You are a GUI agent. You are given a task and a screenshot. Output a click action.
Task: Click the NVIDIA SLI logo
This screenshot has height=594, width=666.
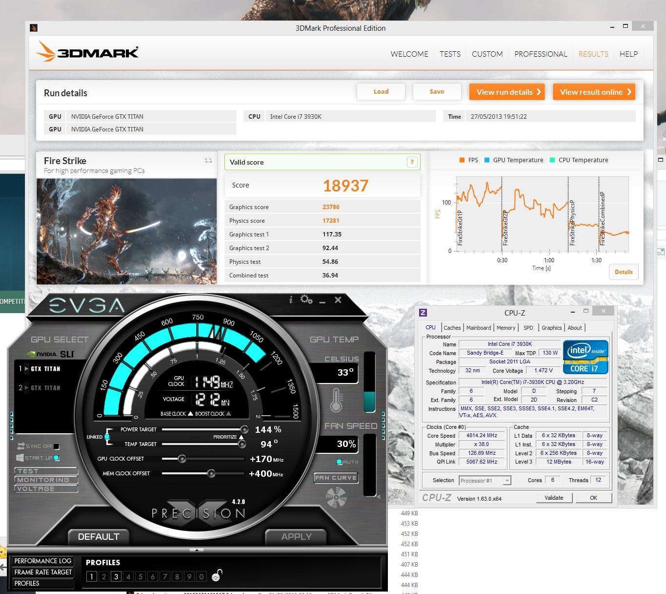tap(50, 354)
